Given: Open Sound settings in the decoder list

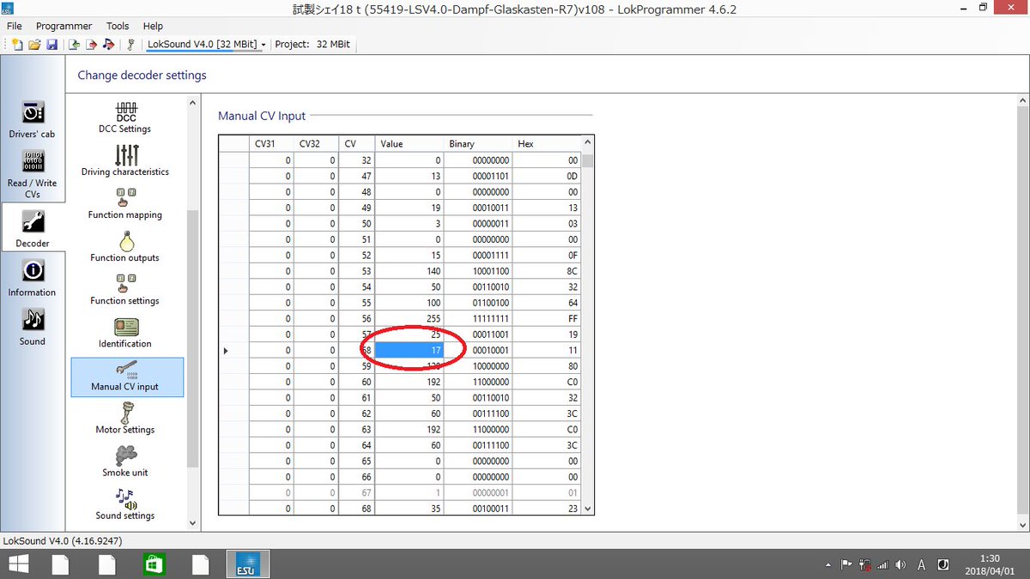Looking at the screenshot, I should click(x=126, y=504).
